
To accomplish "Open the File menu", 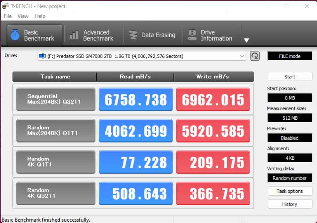I will coord(8,16).
